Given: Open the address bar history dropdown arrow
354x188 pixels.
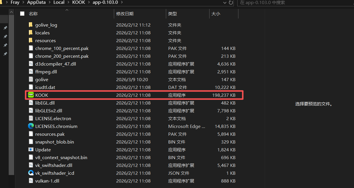Looking at the screenshot, I should [225, 3].
